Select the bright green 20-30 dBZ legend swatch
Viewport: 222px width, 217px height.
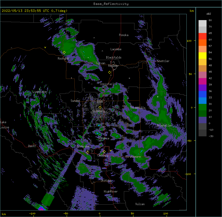(x=202, y=107)
